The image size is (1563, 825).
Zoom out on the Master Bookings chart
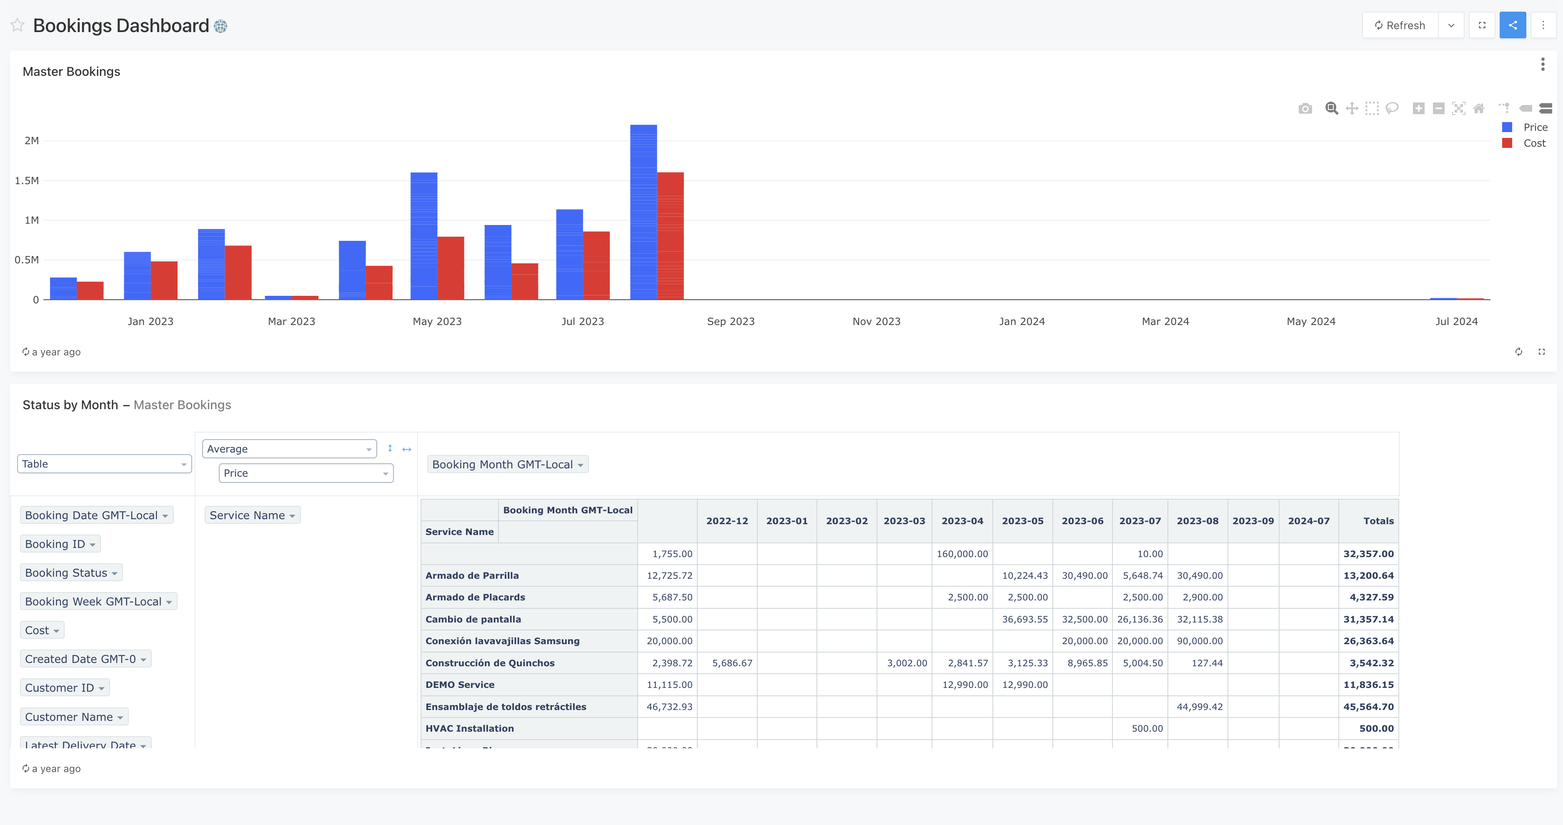coord(1439,108)
